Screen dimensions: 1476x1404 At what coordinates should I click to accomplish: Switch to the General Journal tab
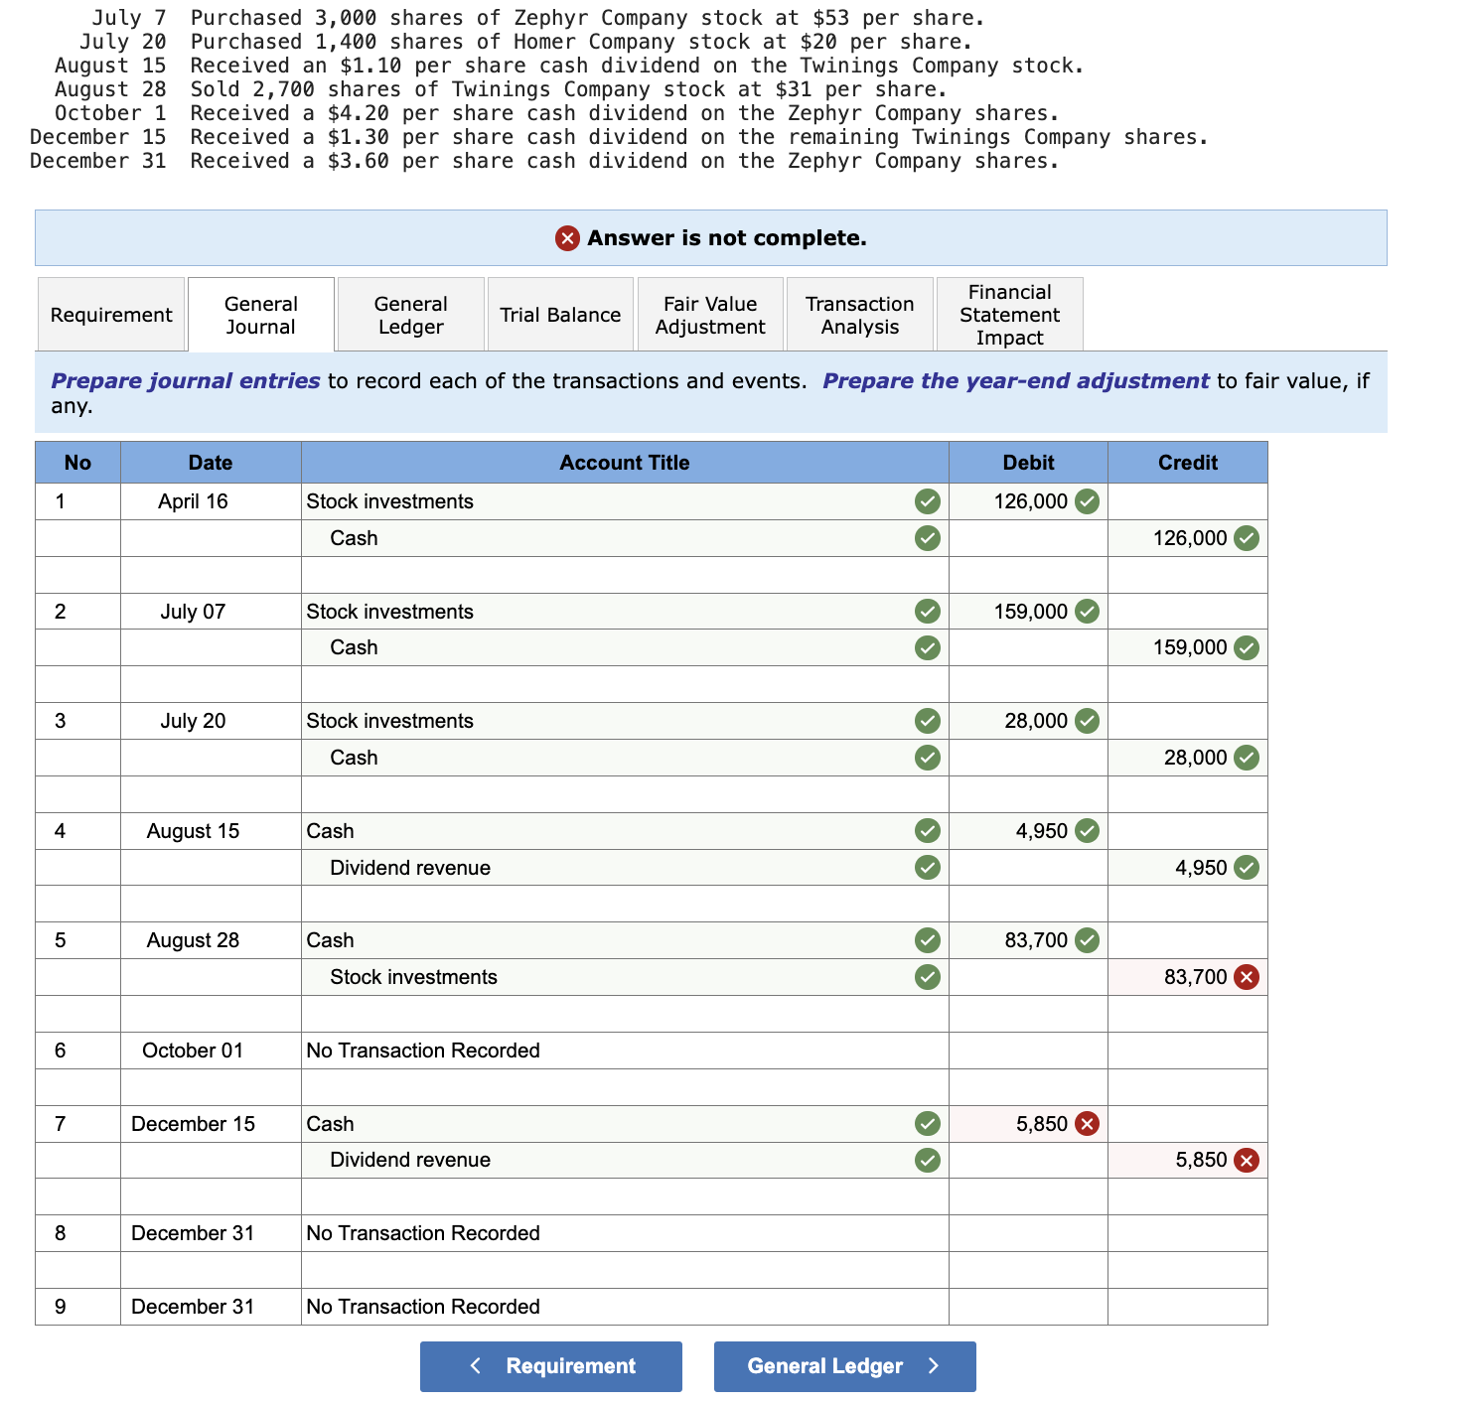[x=261, y=315]
